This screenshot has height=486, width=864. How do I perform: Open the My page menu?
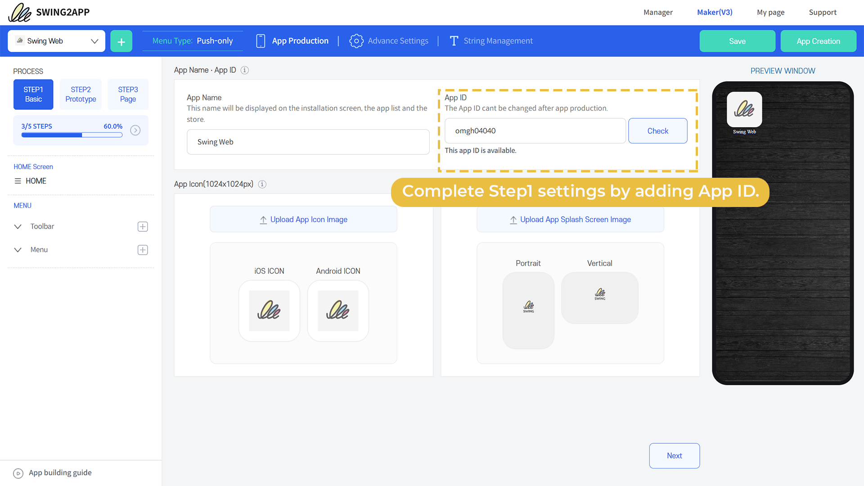pyautogui.click(x=770, y=12)
